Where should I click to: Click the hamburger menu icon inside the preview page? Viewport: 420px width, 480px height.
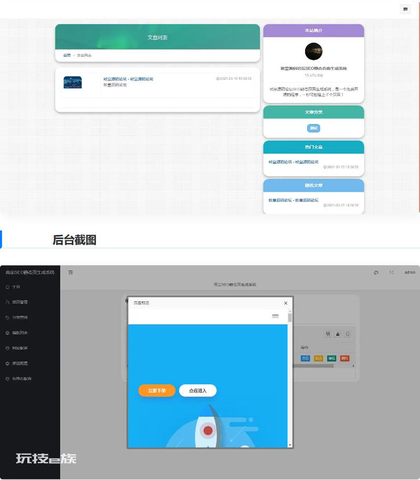point(275,316)
